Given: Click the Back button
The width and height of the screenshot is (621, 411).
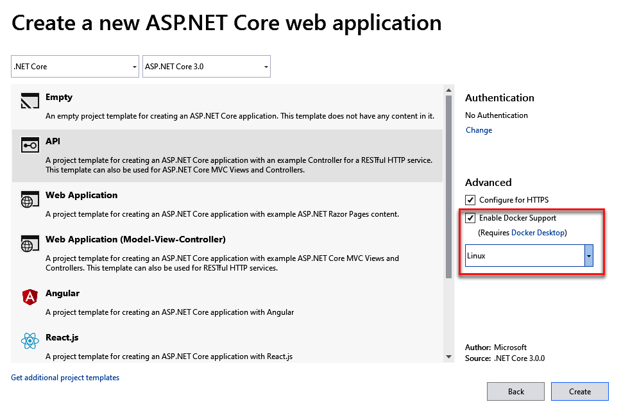Looking at the screenshot, I should 516,392.
